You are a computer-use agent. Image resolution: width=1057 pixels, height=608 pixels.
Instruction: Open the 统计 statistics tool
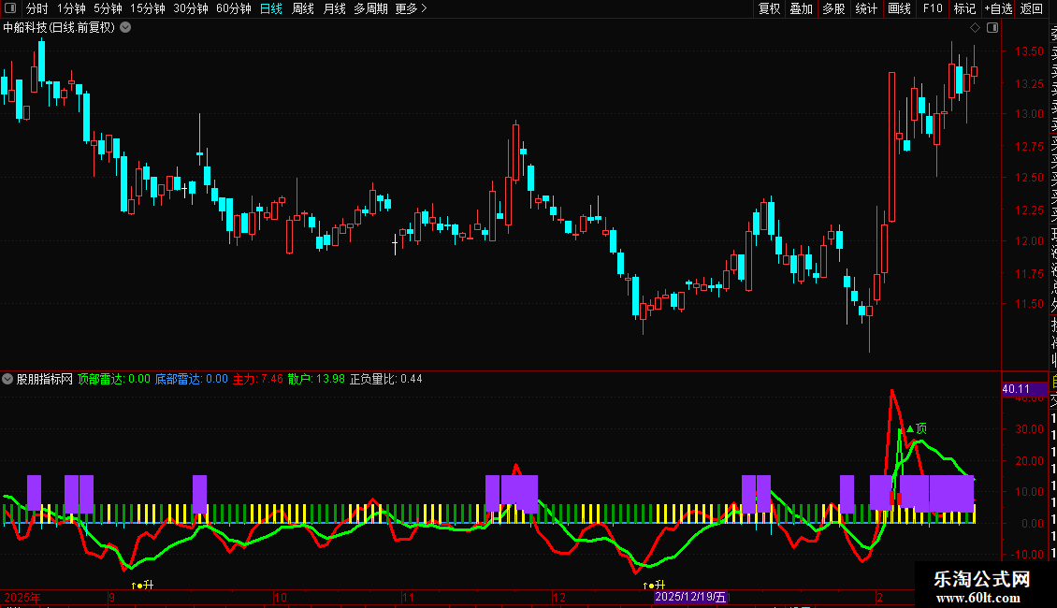click(866, 8)
